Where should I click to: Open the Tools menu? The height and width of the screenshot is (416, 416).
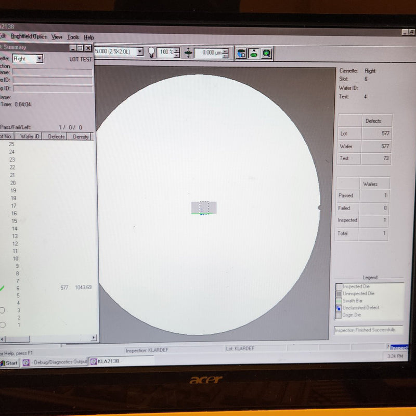(x=73, y=37)
